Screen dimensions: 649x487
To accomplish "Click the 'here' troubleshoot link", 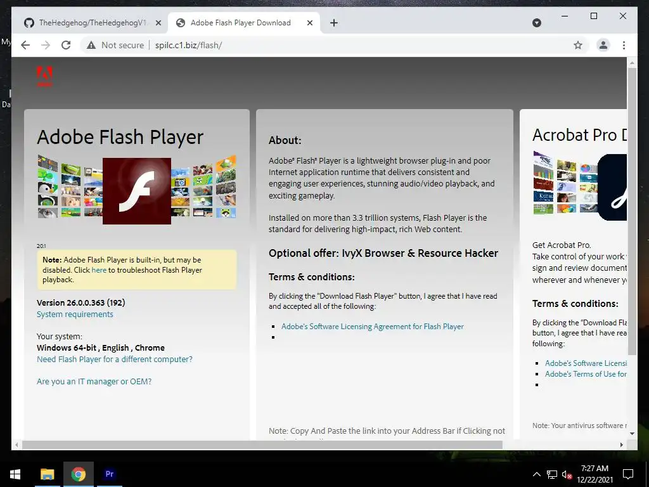I will point(99,270).
